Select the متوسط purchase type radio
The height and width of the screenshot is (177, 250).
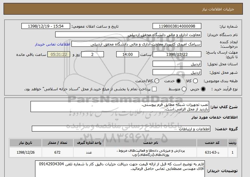tap(184, 89)
